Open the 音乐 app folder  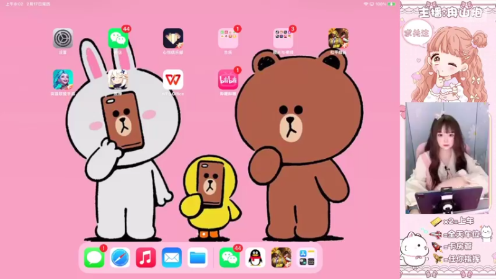pos(228,38)
